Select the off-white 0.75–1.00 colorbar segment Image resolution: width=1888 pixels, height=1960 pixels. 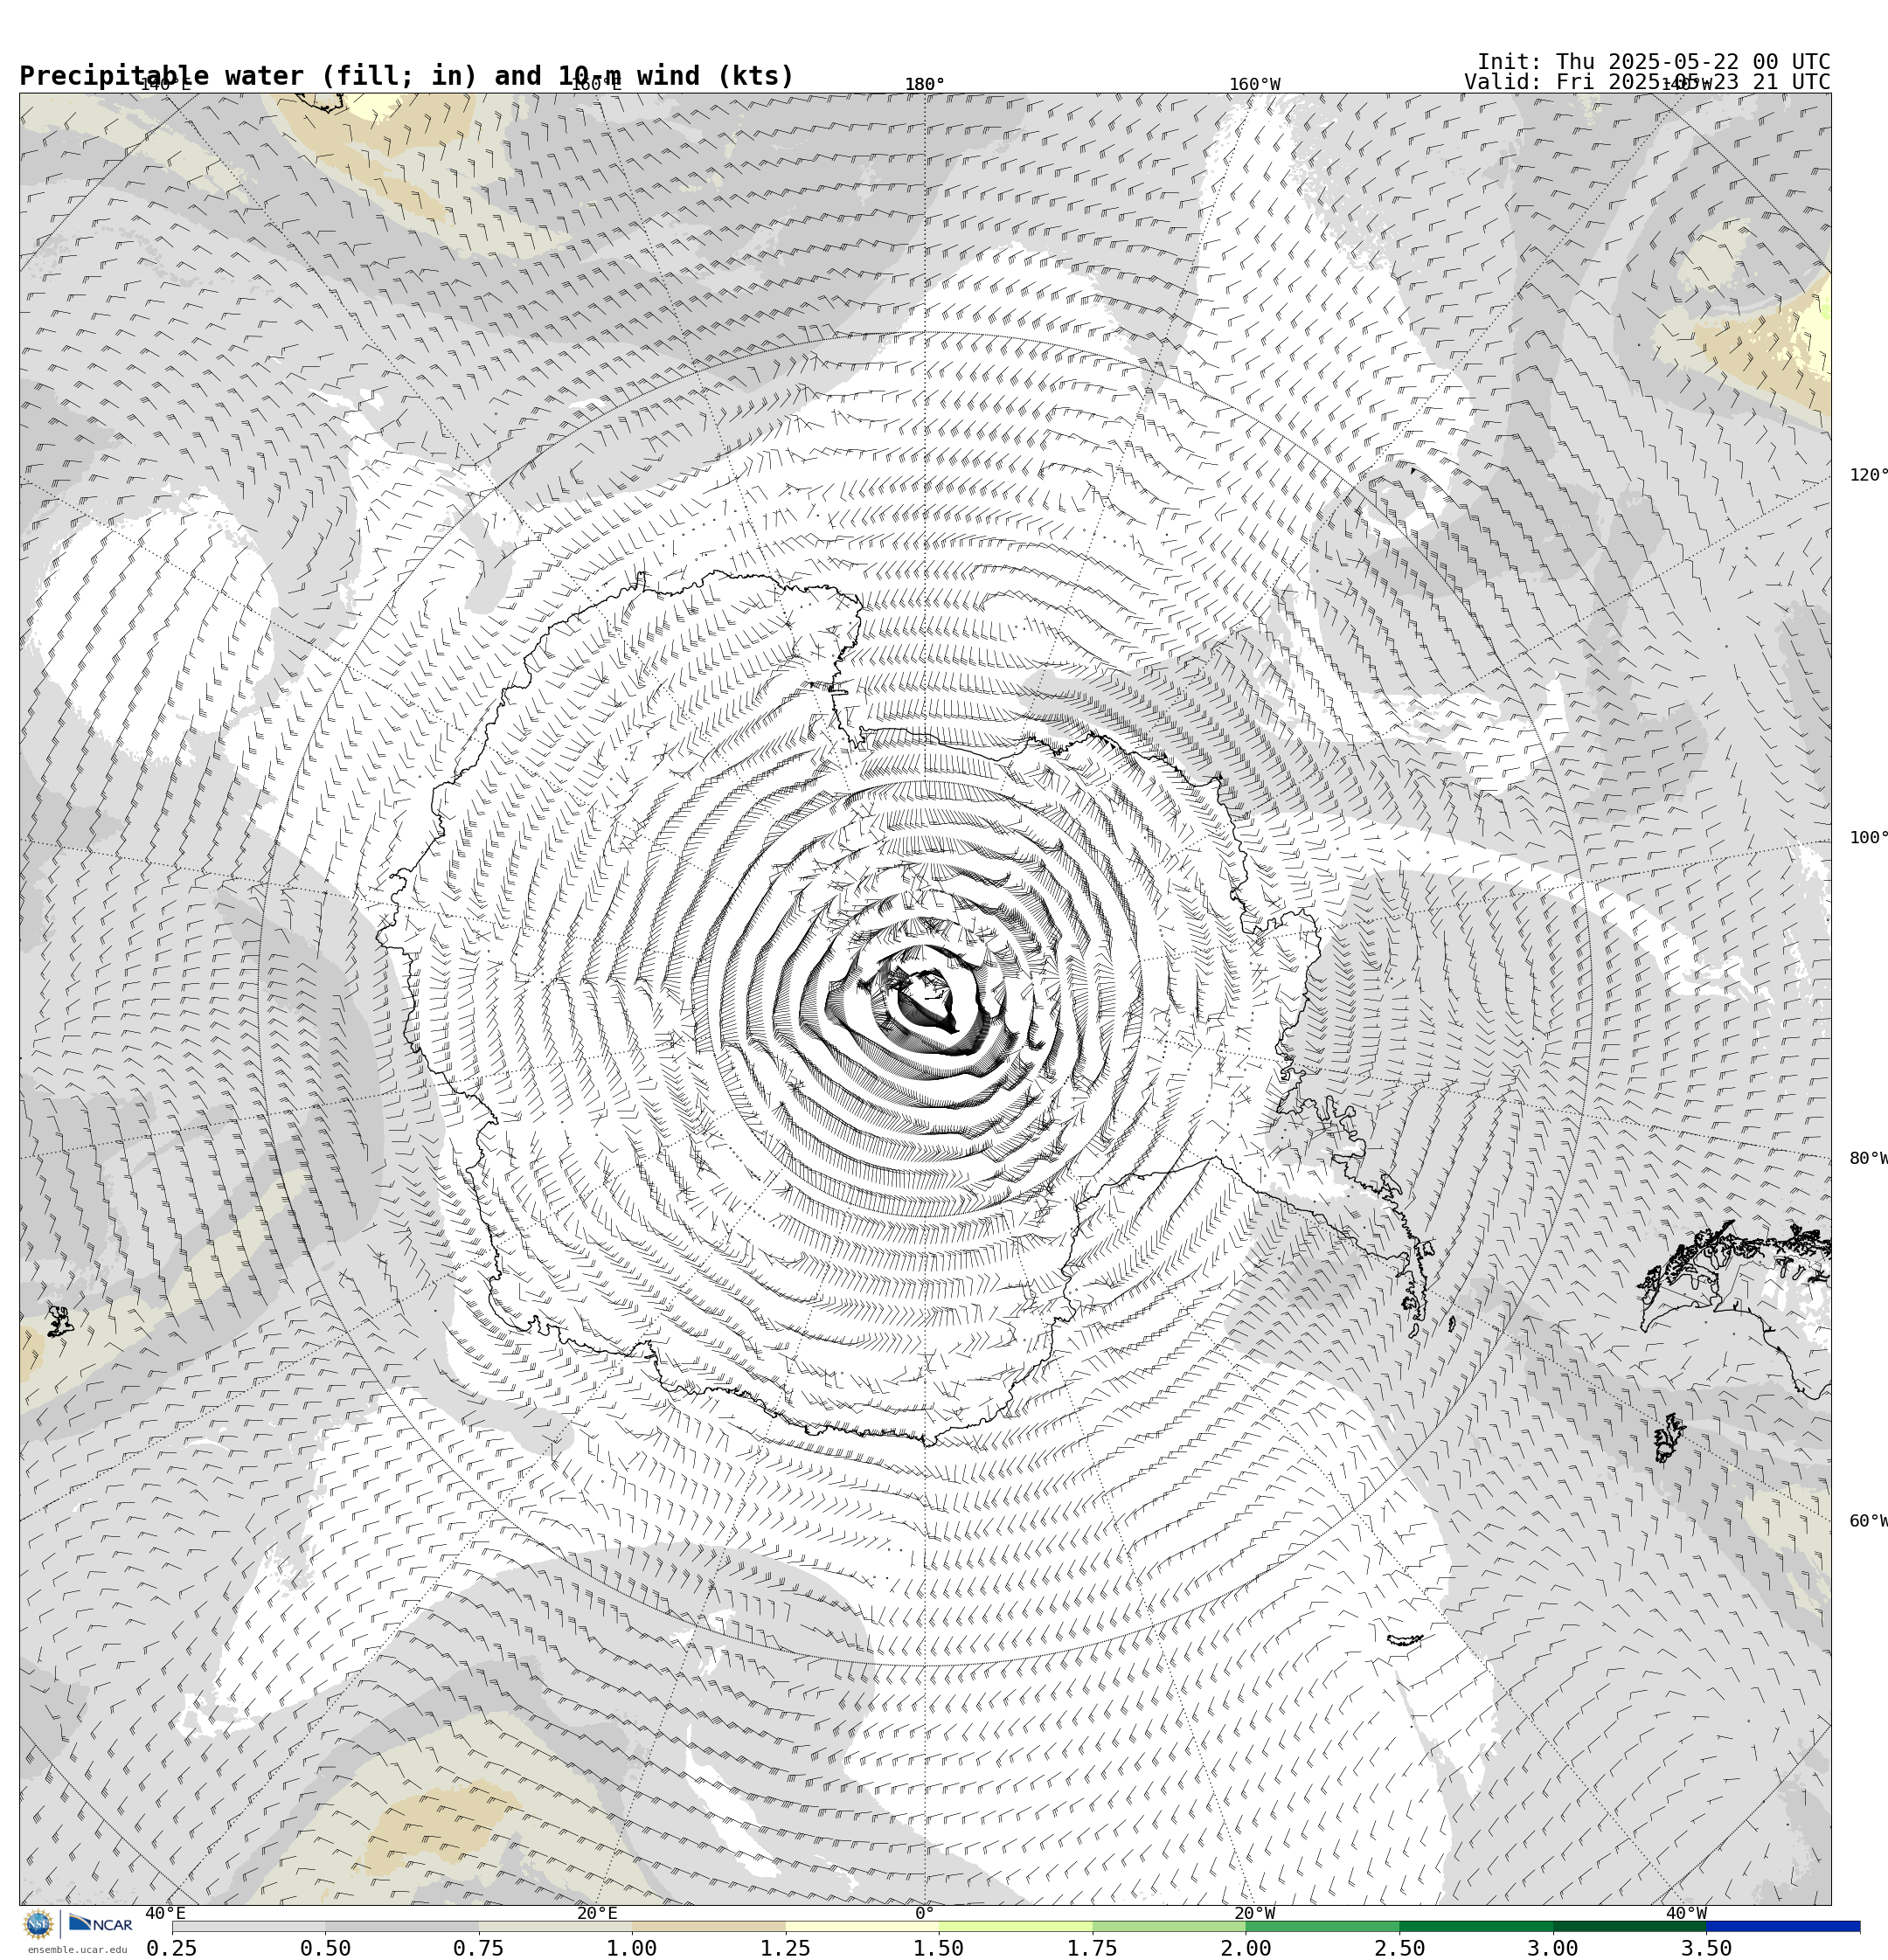click(555, 1926)
